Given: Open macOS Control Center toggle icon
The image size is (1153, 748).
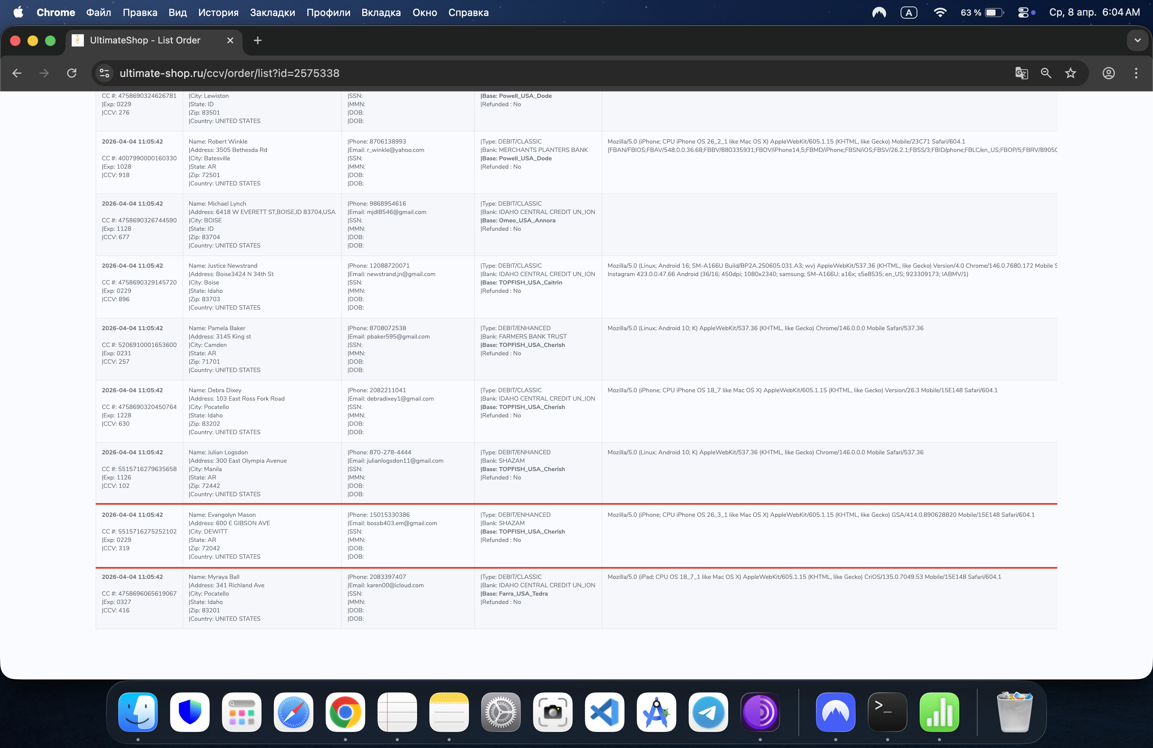Looking at the screenshot, I should tap(1023, 13).
